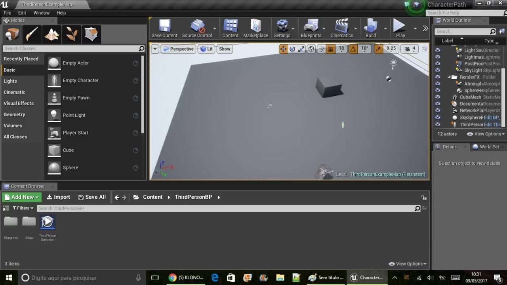The image size is (507, 285).
Task: Open the Marketplace
Action: 255,28
